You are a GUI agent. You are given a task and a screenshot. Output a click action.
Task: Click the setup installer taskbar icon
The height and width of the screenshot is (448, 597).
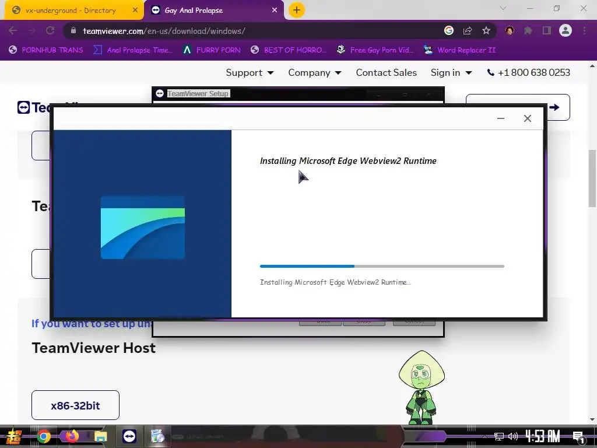tap(157, 436)
